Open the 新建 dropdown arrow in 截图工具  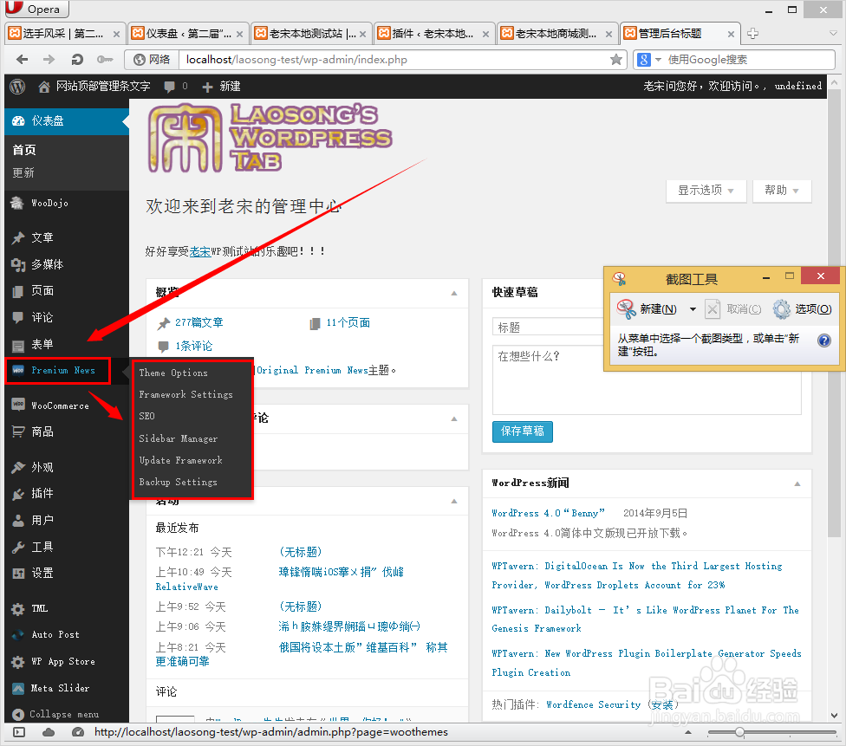coord(693,309)
